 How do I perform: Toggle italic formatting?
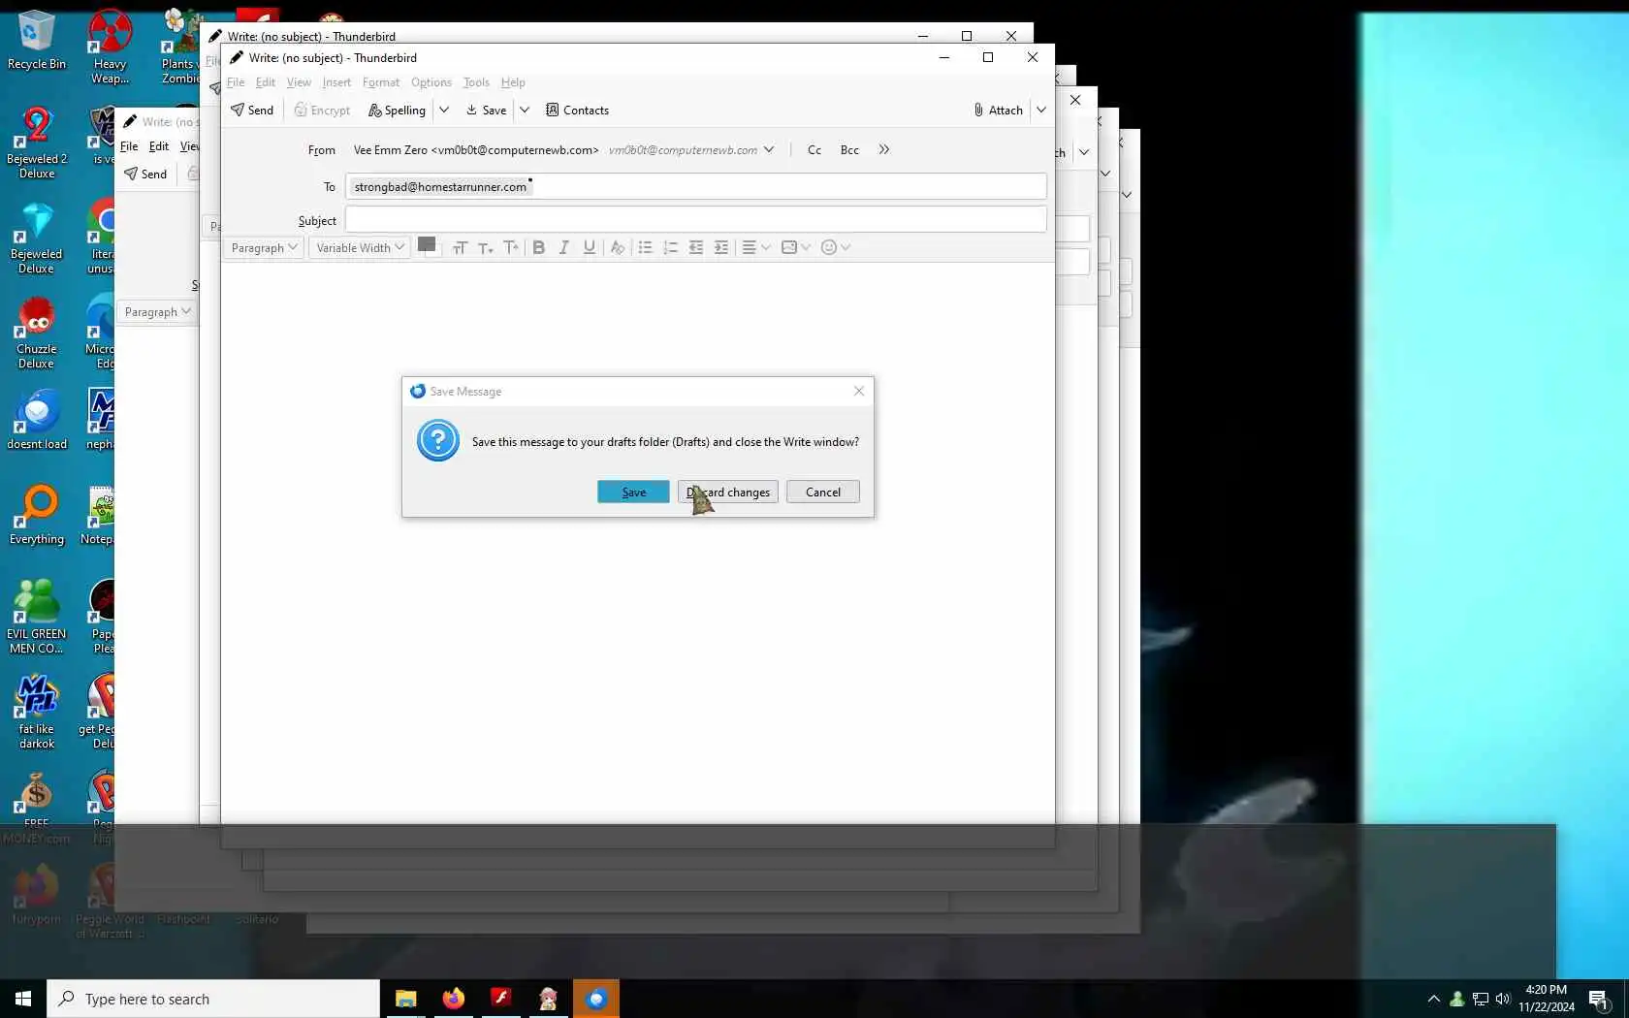click(563, 247)
